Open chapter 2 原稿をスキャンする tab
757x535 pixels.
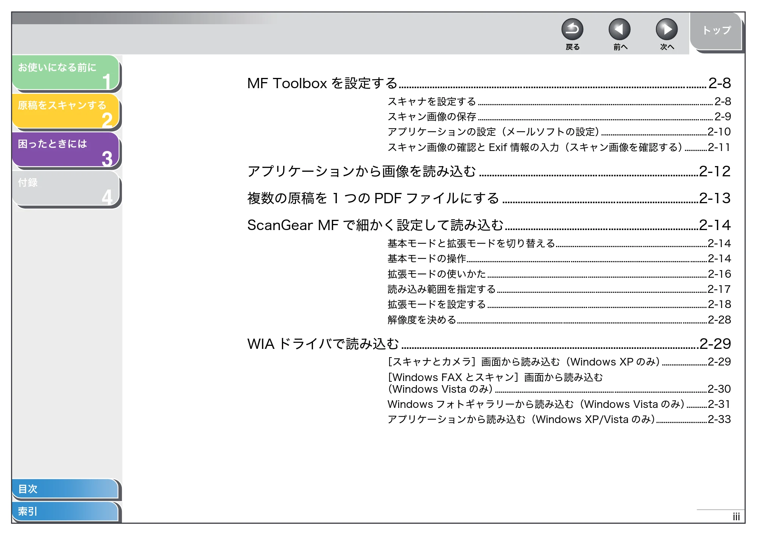pyautogui.click(x=66, y=111)
